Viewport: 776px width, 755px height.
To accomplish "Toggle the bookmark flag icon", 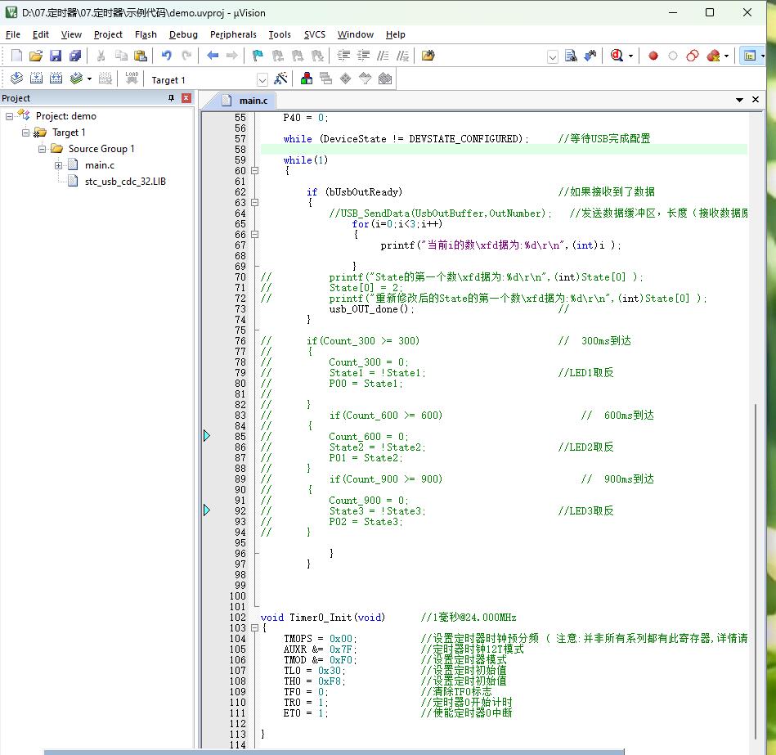I will point(258,56).
